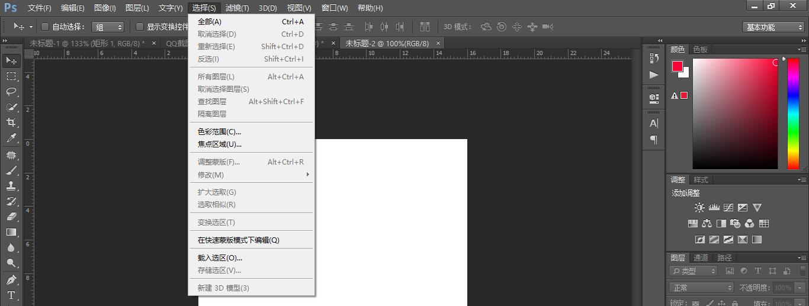809x306 pixels.
Task: Open the Paragraph panel icon
Action: tap(654, 140)
